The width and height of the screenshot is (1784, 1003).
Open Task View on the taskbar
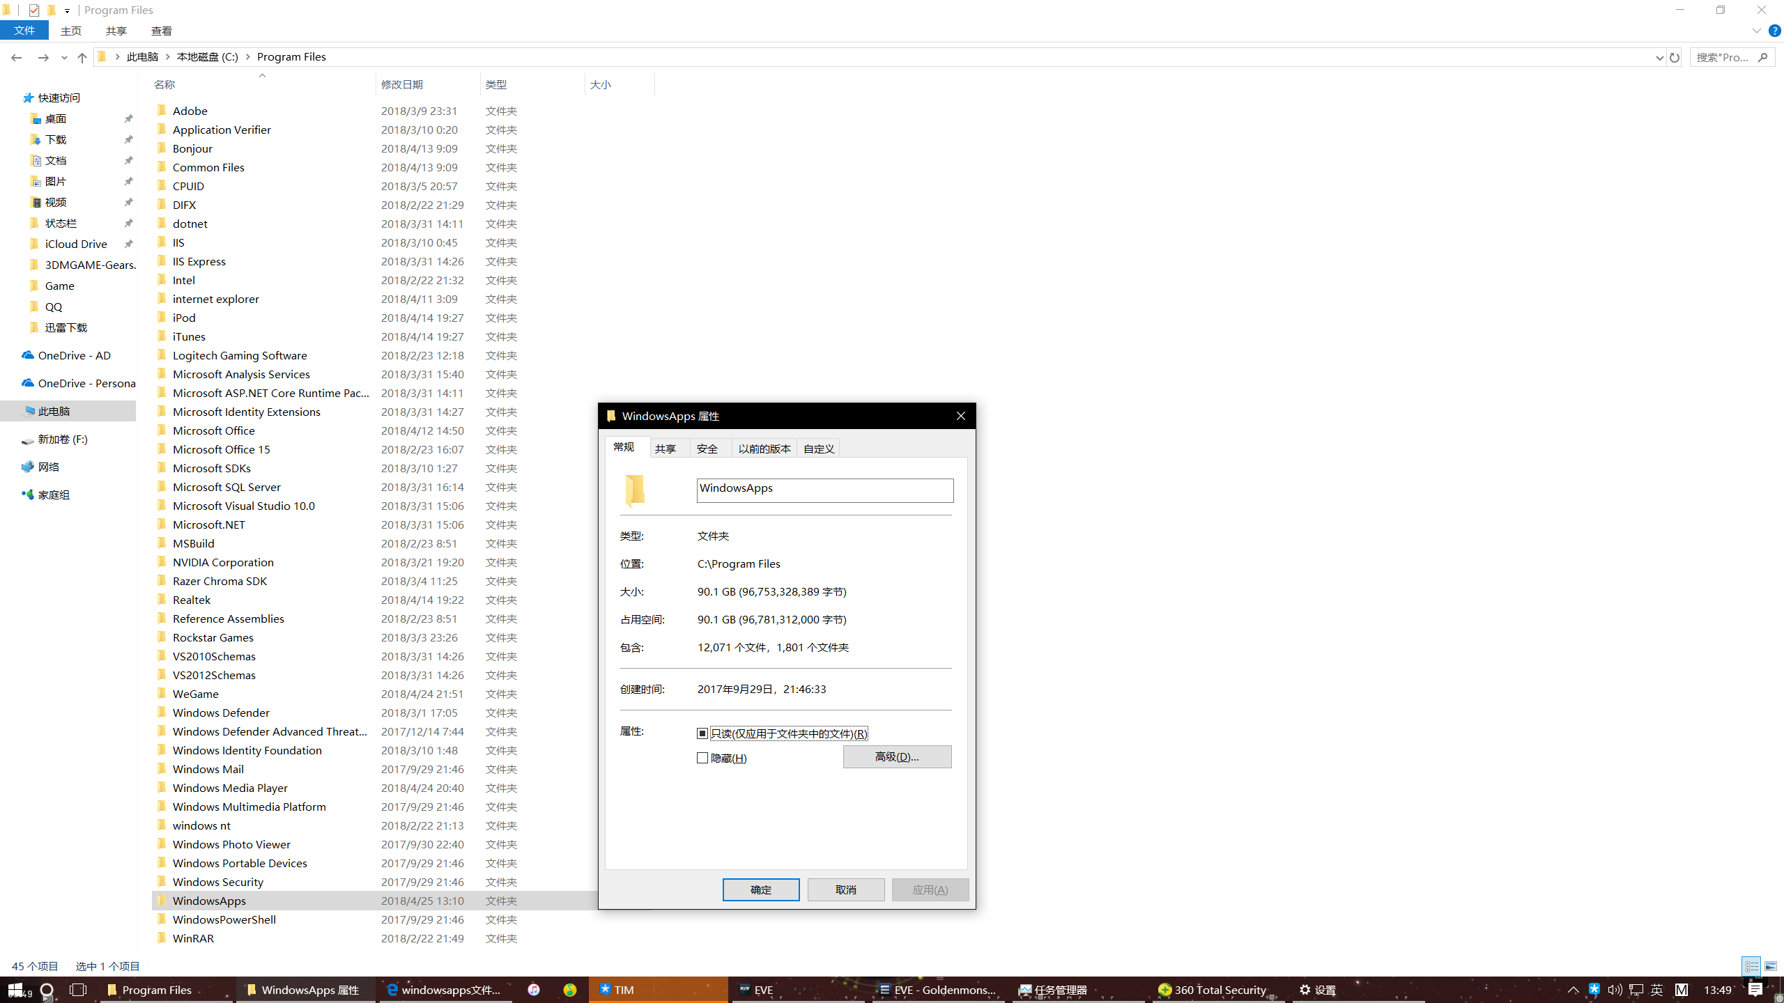pyautogui.click(x=78, y=990)
